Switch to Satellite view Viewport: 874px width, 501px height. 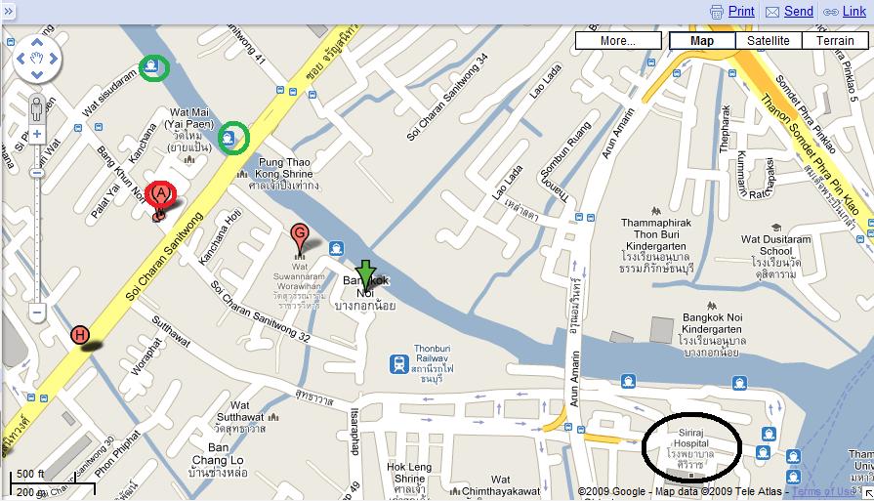(x=769, y=41)
